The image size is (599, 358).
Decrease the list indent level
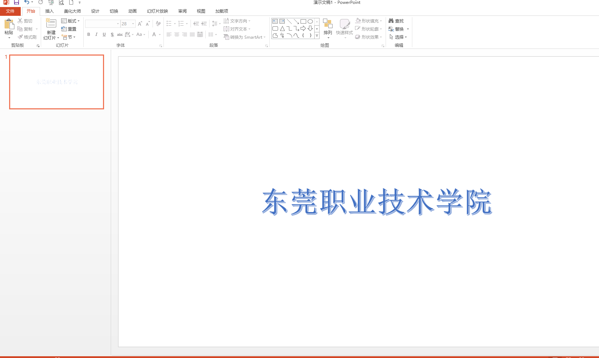[x=196, y=24]
